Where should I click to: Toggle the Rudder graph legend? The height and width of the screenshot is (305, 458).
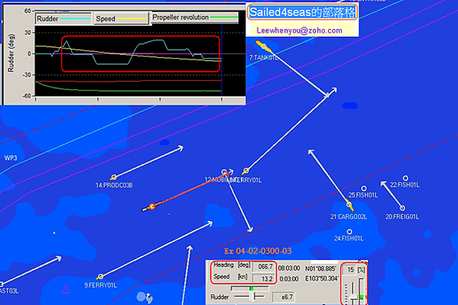(63, 18)
